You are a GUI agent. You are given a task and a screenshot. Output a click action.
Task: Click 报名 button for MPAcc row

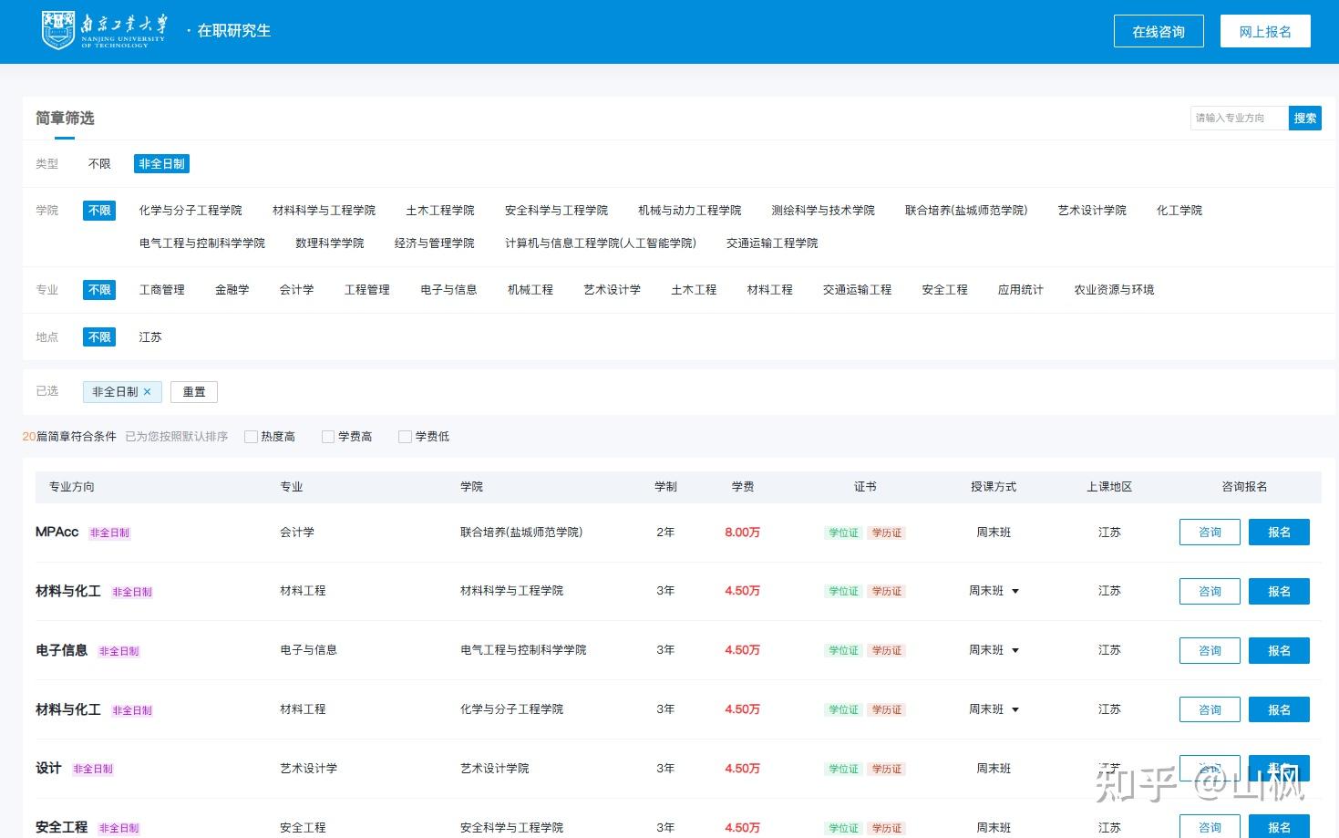point(1279,533)
